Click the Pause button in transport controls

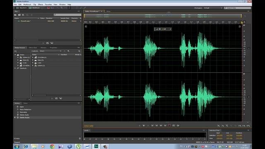click(x=148, y=125)
